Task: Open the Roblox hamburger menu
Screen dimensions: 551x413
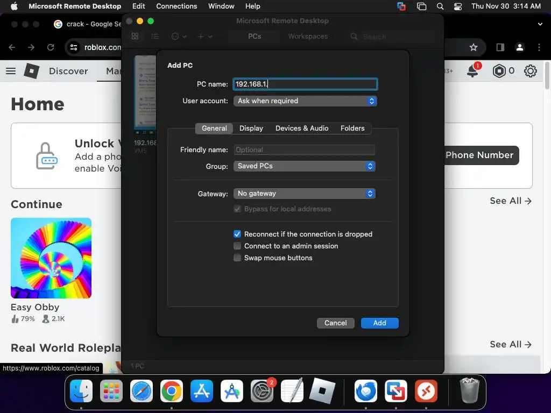Action: (11, 71)
